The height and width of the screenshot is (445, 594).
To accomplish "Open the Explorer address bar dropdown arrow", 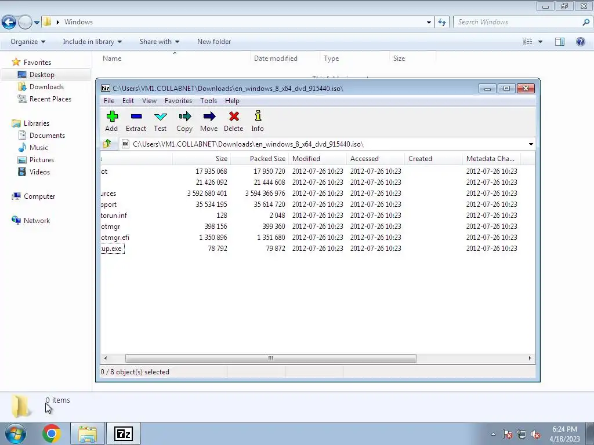I will (429, 22).
